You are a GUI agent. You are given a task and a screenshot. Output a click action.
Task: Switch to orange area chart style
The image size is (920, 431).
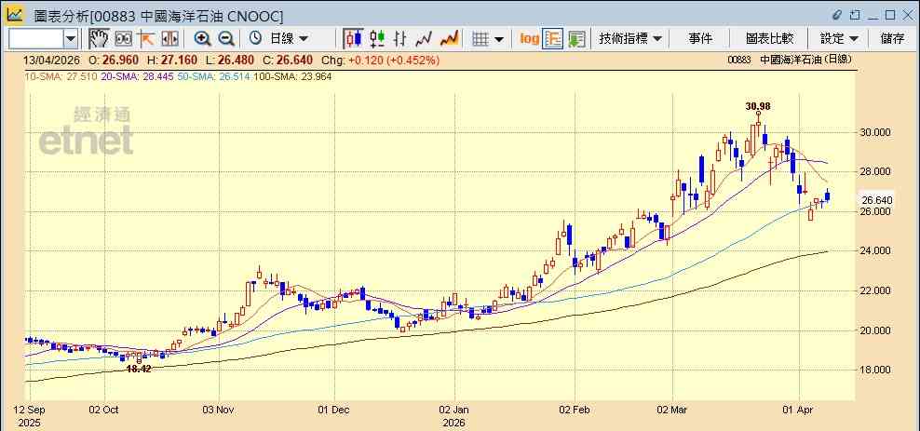[x=449, y=39]
